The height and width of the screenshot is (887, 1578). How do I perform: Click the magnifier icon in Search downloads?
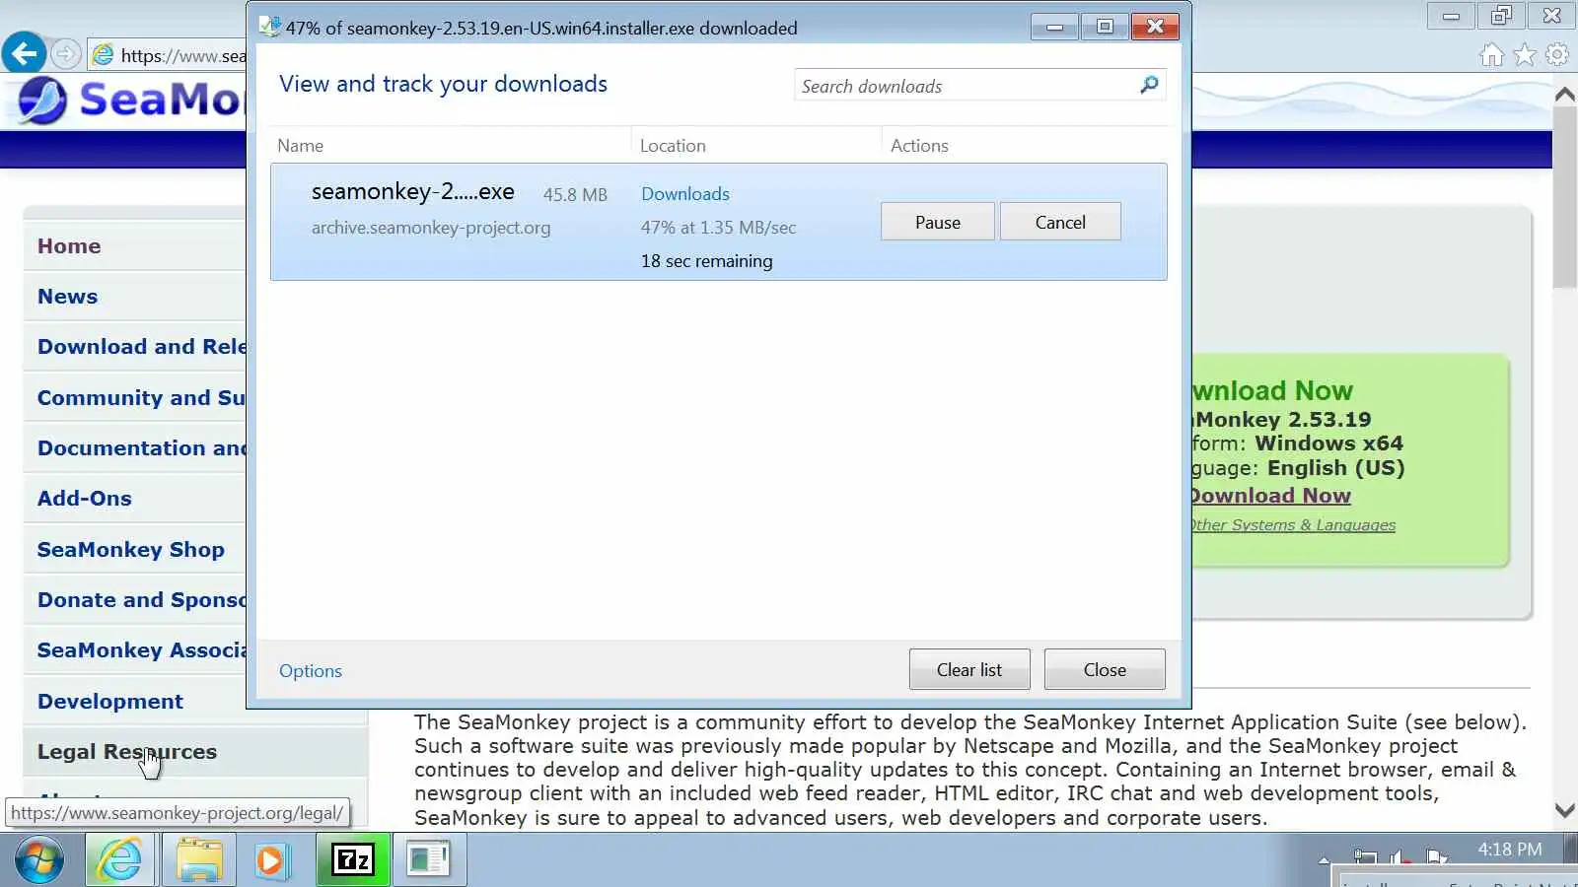[1149, 85]
